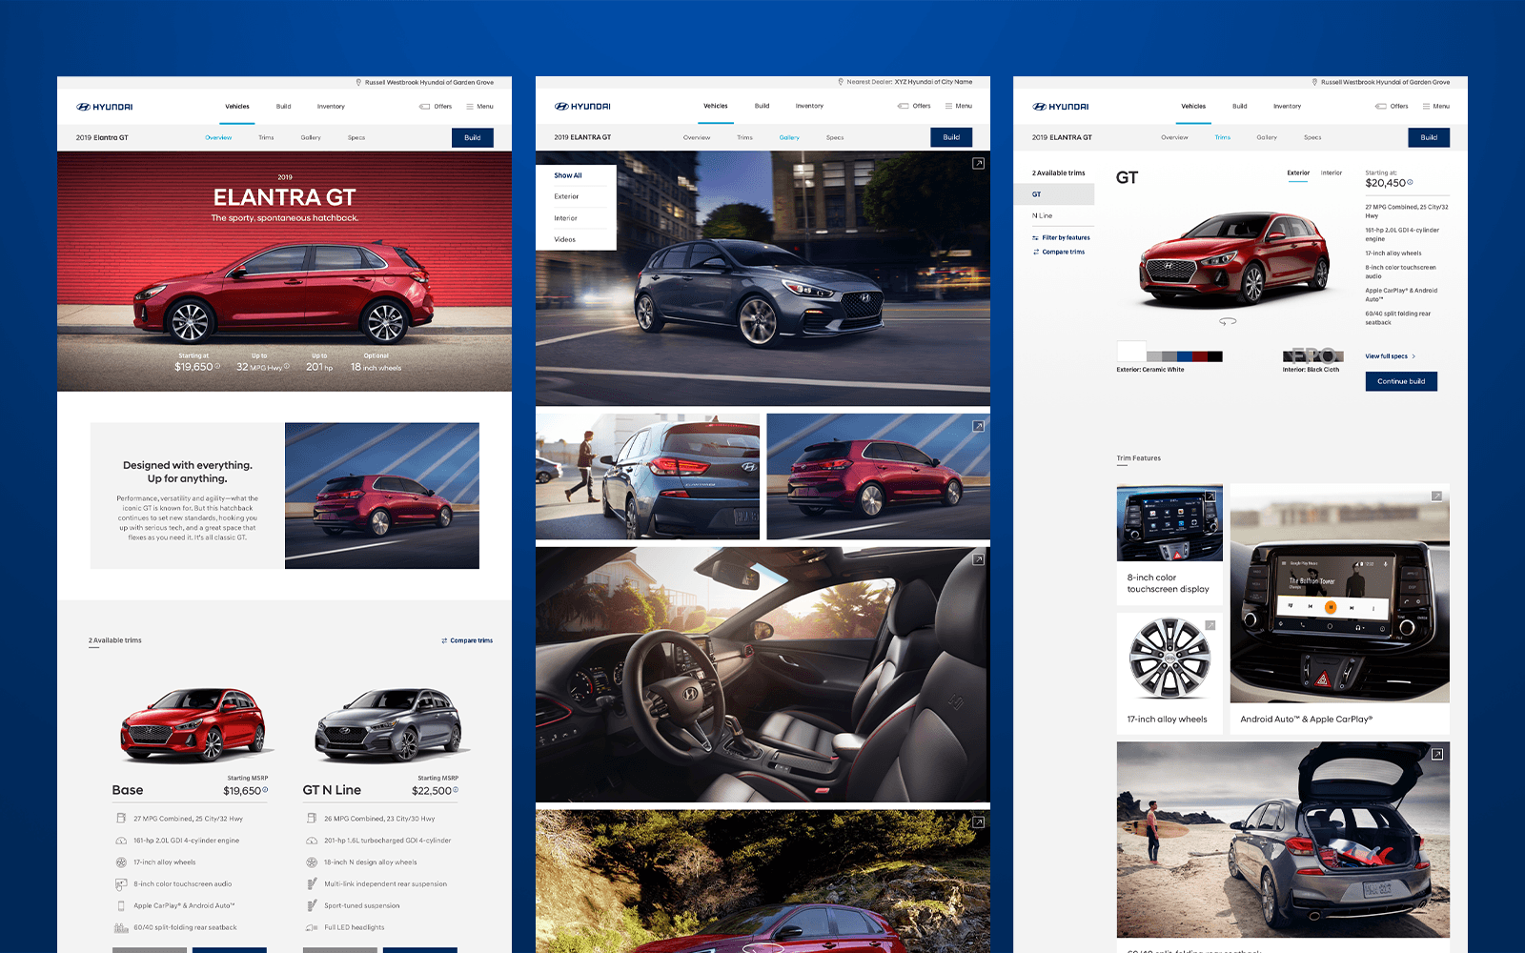This screenshot has height=953, width=1525.
Task: Click Hyundai logo on Overview page
Action: (x=105, y=107)
